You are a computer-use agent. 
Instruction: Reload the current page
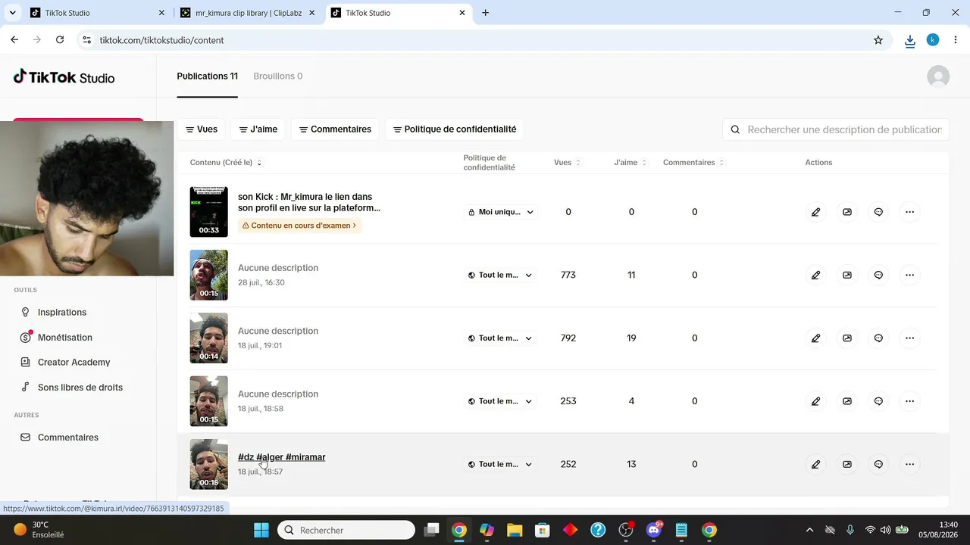point(60,40)
